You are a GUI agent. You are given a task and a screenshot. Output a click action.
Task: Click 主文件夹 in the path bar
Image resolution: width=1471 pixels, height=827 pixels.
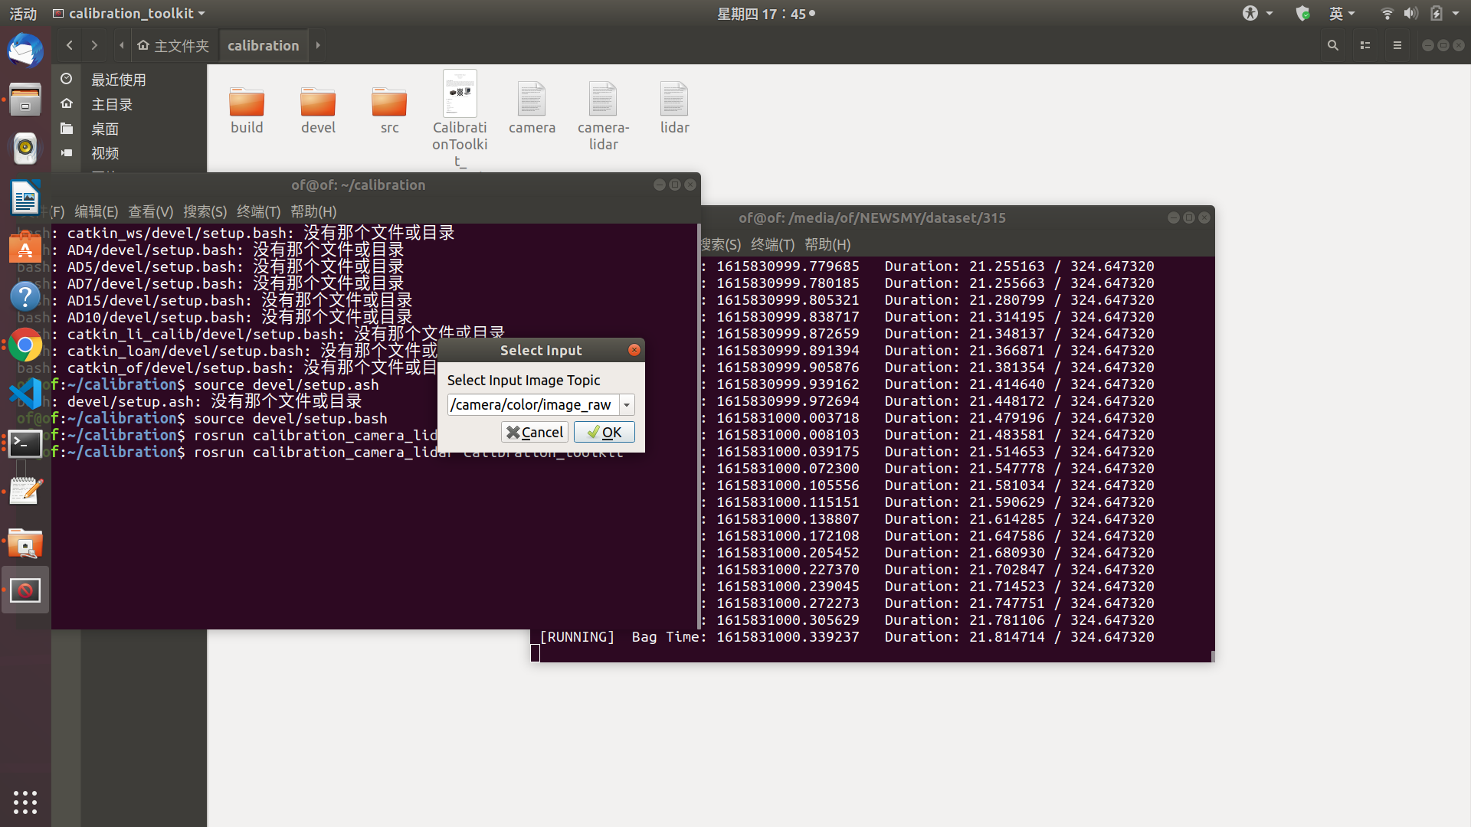pos(173,45)
